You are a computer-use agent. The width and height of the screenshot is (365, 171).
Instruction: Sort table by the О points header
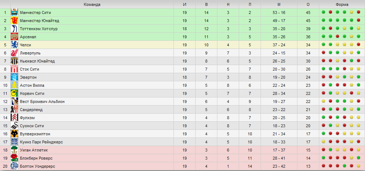308,4
